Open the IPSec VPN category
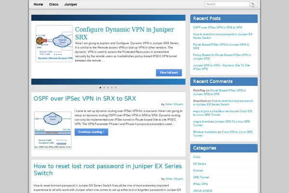This screenshot has width=289, height=193. (200, 184)
